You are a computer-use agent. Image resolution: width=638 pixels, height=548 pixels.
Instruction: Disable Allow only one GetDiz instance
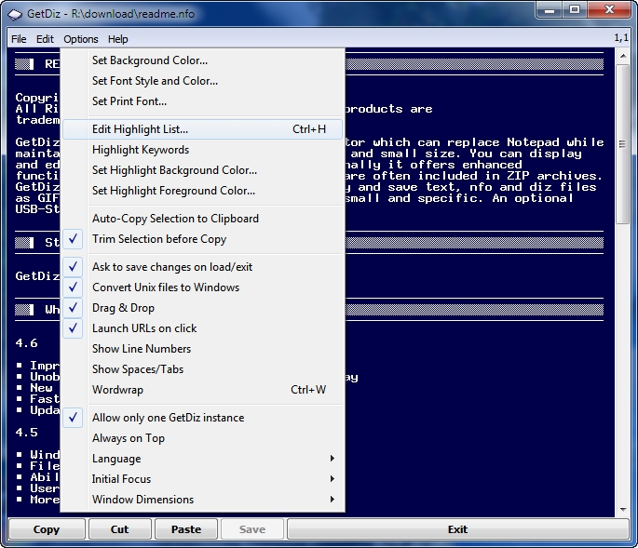coord(168,418)
